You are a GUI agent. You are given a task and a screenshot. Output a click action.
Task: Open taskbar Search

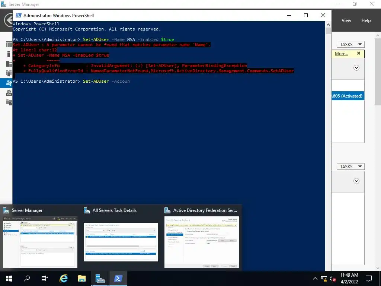(x=27, y=279)
